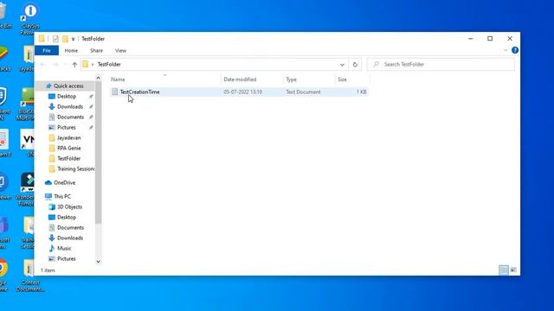
Task: Click the 1 KB size cell
Action: tap(361, 92)
